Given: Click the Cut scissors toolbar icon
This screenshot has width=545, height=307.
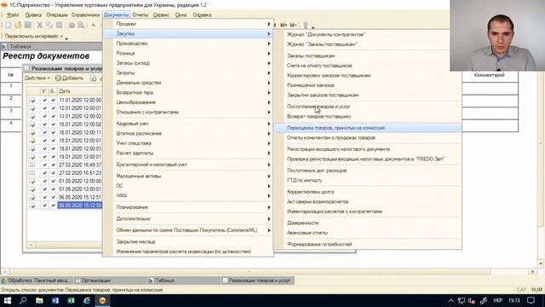Looking at the screenshot, I should point(40,25).
